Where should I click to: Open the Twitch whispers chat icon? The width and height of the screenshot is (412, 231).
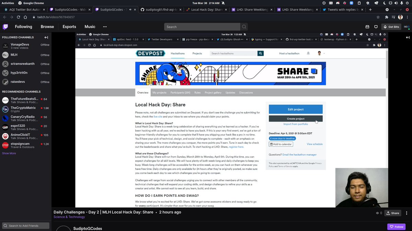(x=376, y=27)
